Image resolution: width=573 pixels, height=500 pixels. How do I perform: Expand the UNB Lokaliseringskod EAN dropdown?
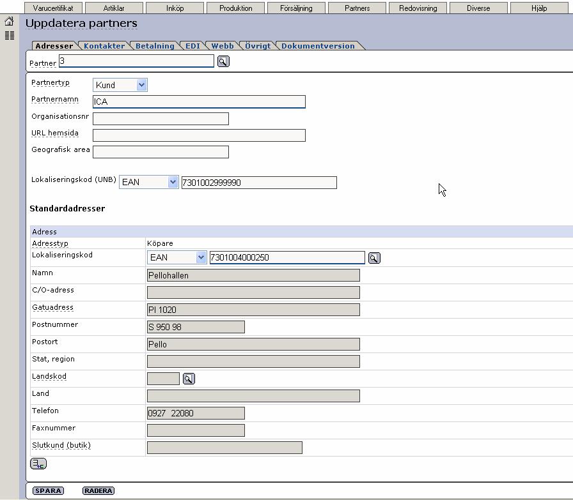click(x=149, y=182)
